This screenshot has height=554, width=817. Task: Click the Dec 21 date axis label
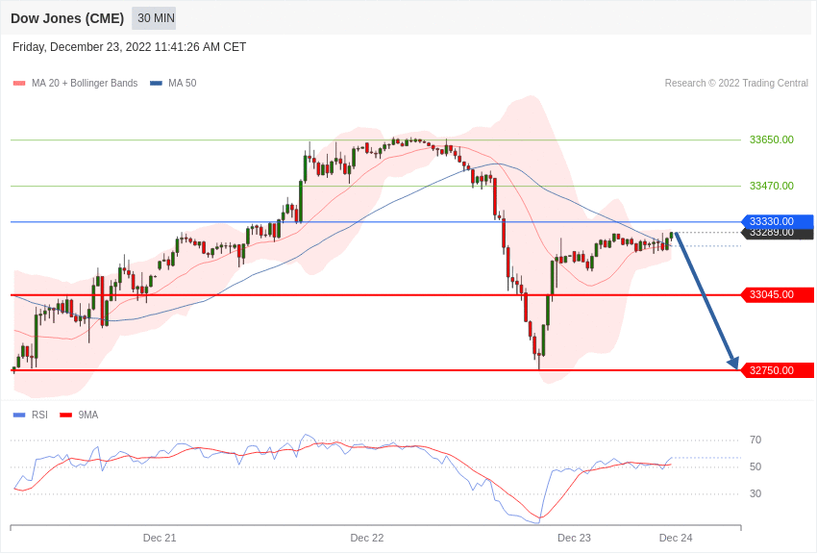coord(160,538)
